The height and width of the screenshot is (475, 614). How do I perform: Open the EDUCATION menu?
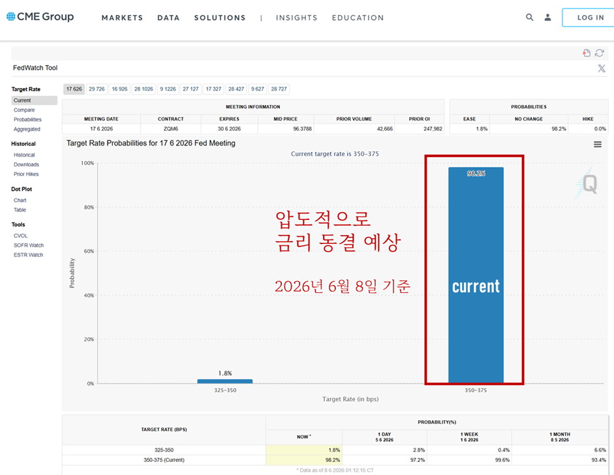click(x=358, y=18)
